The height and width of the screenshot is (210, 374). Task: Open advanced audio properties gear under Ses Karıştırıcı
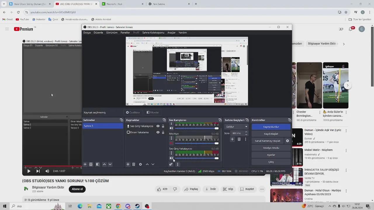171,164
